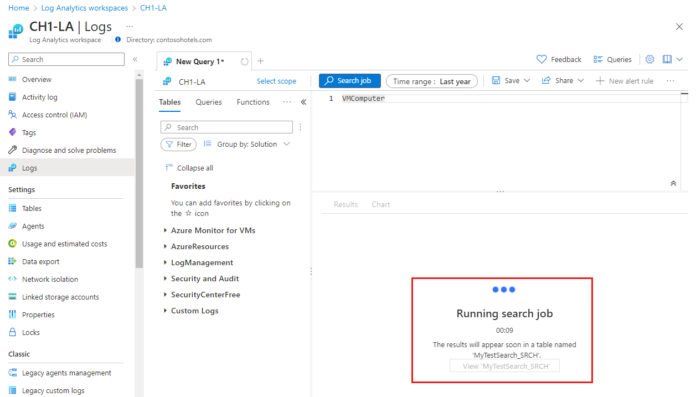
Task: Open the documentation book dropdown arrow
Action: pos(679,59)
